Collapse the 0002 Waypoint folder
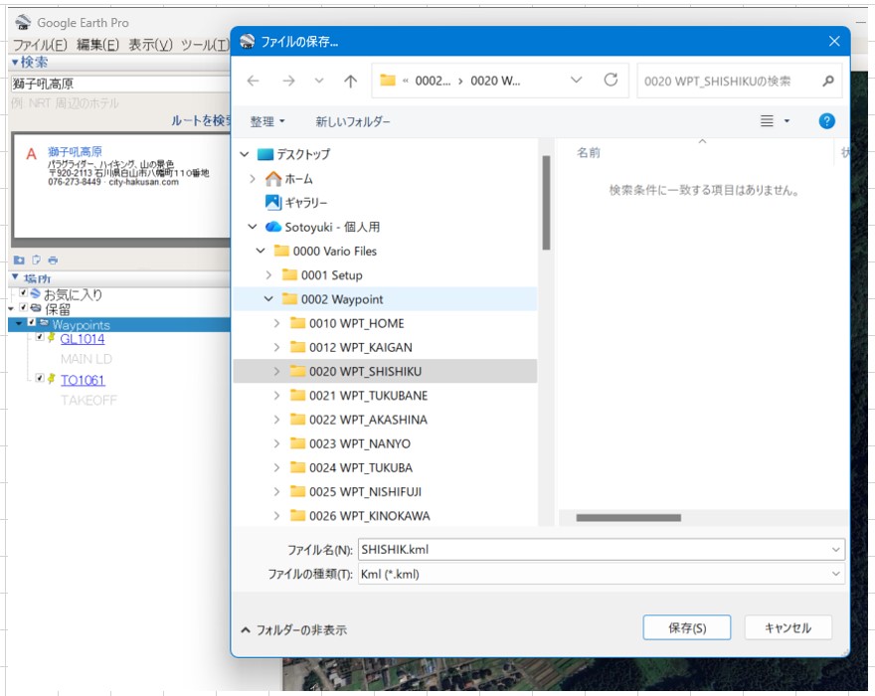Image resolution: width=875 pixels, height=696 pixels. (268, 299)
